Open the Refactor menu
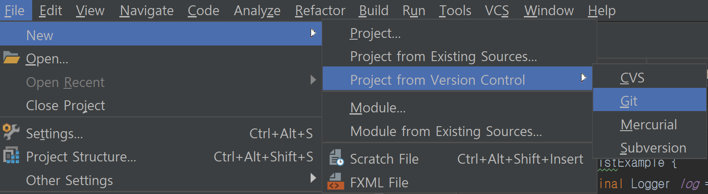Viewport: 708px width, 194px height. [x=320, y=10]
